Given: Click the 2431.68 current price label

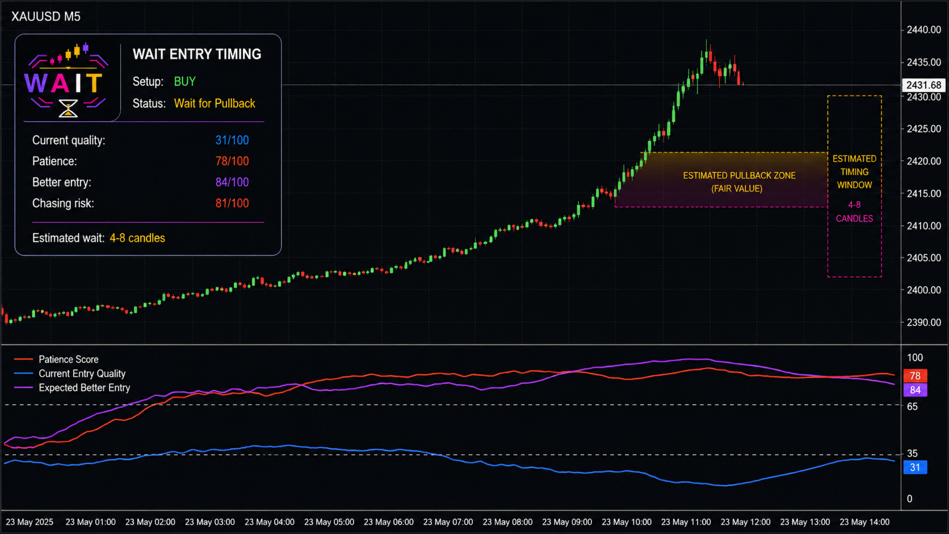Looking at the screenshot, I should (x=923, y=85).
